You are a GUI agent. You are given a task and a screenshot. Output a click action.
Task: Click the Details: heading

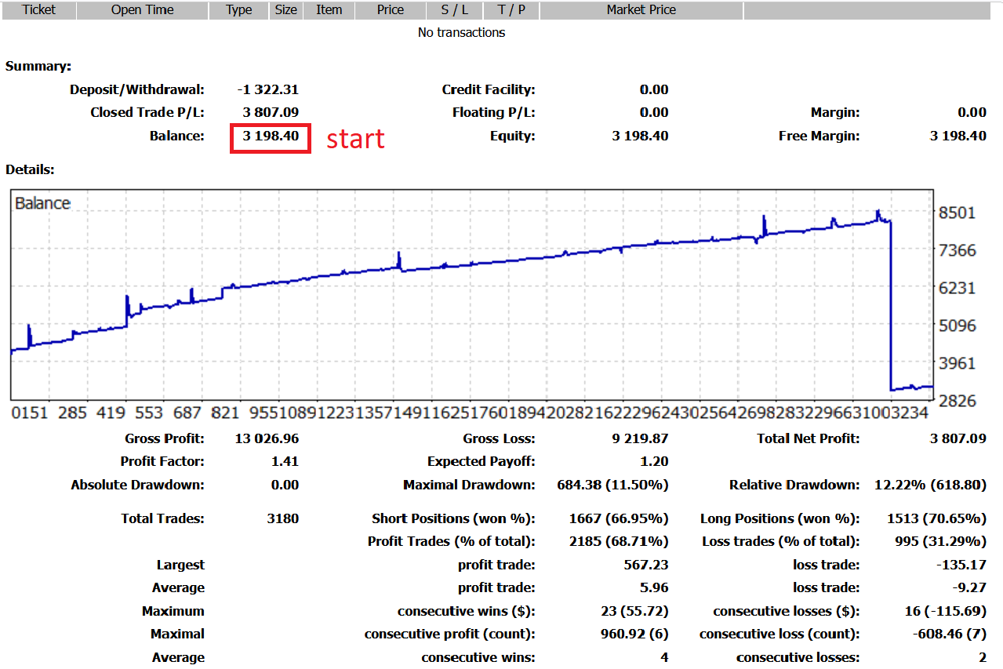(30, 169)
